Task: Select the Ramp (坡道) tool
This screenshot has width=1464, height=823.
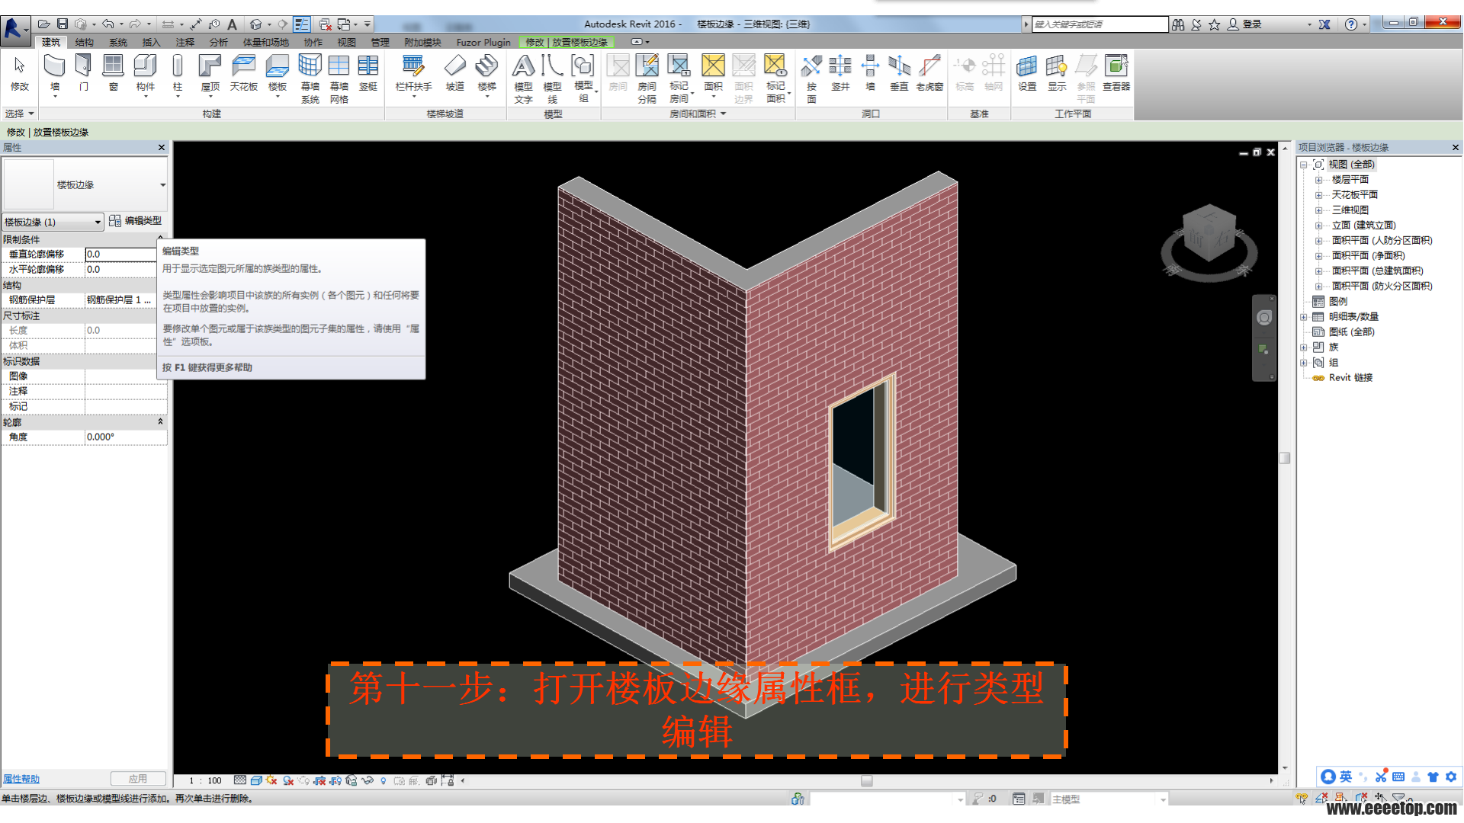Action: pyautogui.click(x=455, y=73)
